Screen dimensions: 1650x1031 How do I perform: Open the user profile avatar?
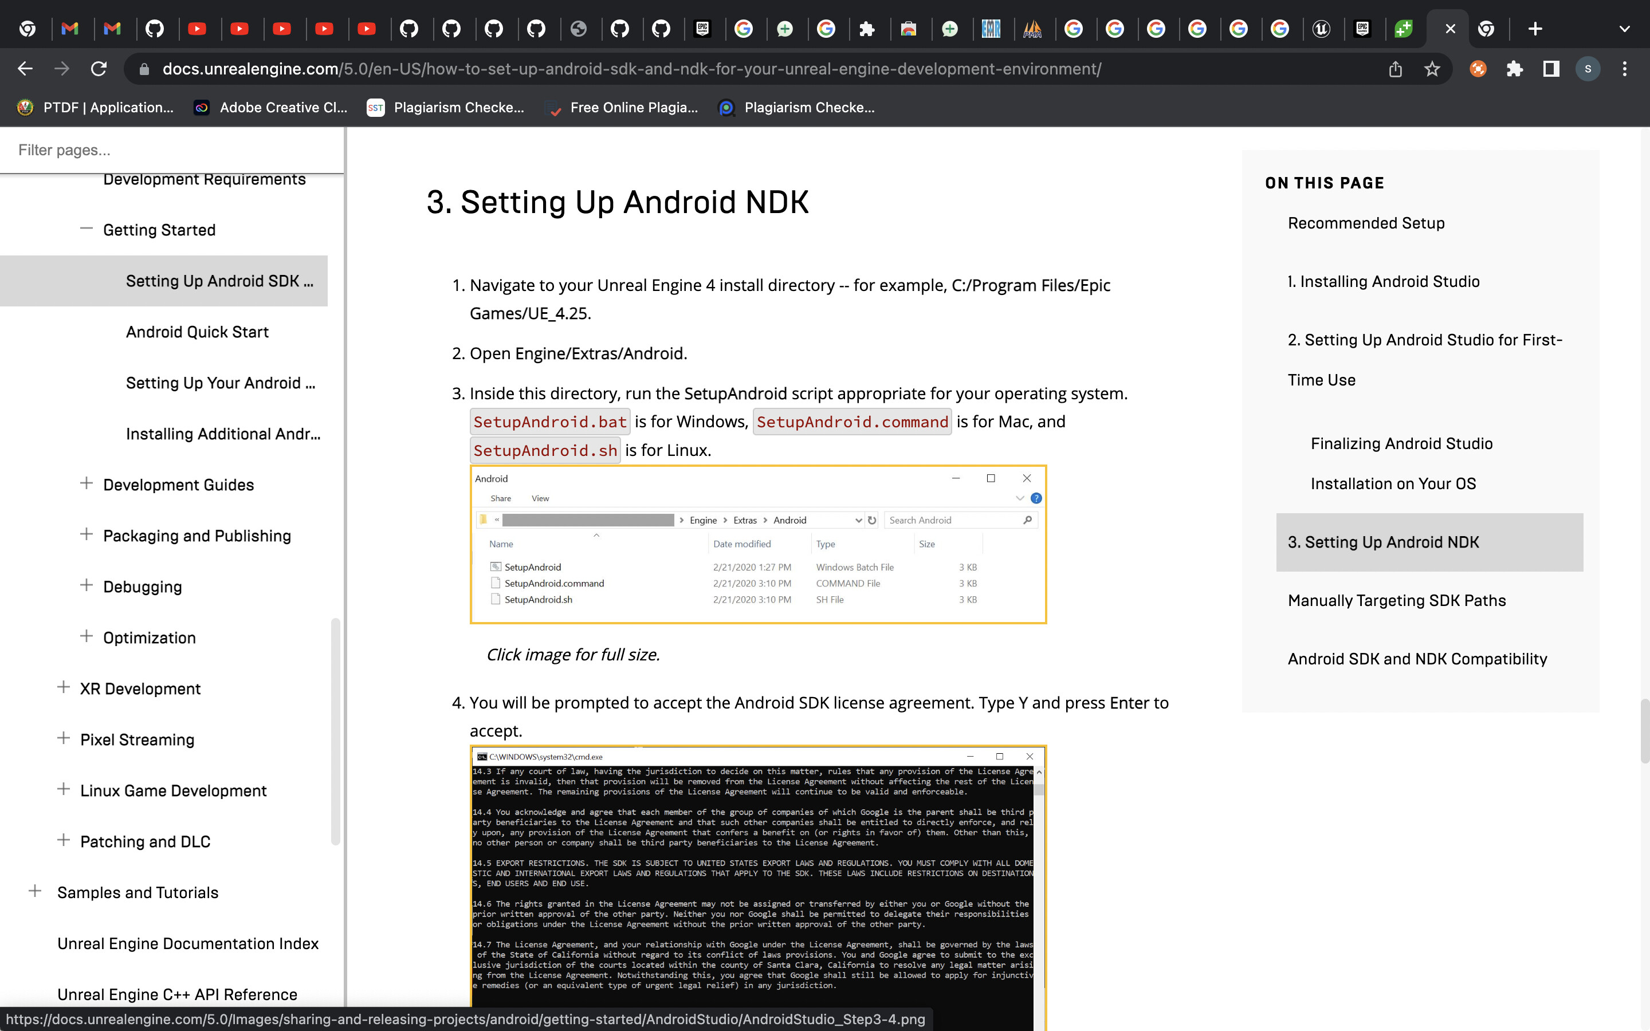(1588, 69)
